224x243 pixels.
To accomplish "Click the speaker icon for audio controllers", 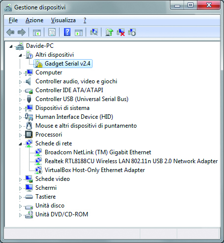I will click(28, 81).
